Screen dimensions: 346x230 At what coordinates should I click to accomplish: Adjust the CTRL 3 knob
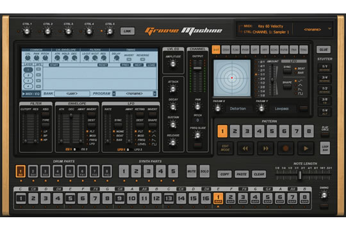[x=68, y=31]
